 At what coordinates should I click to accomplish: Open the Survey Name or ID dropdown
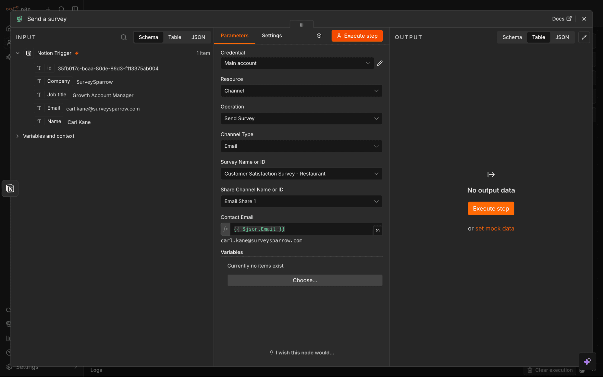[301, 174]
